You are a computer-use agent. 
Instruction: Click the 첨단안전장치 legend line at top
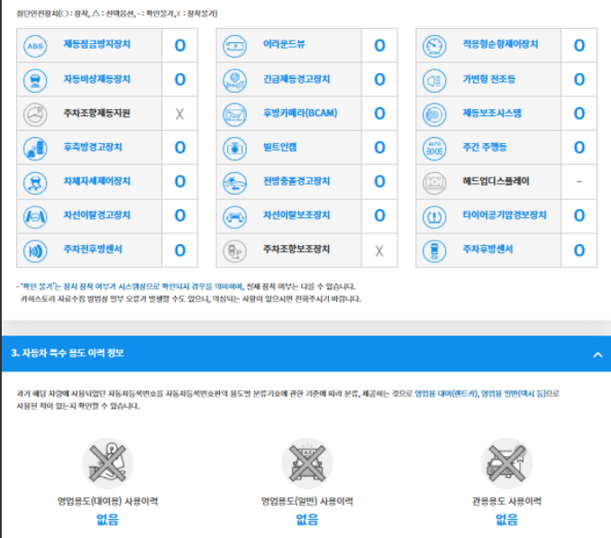pos(117,14)
